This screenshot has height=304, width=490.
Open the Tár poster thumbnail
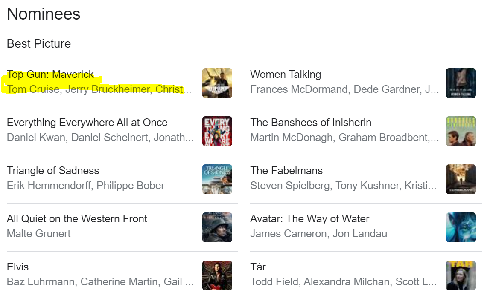coord(461,275)
